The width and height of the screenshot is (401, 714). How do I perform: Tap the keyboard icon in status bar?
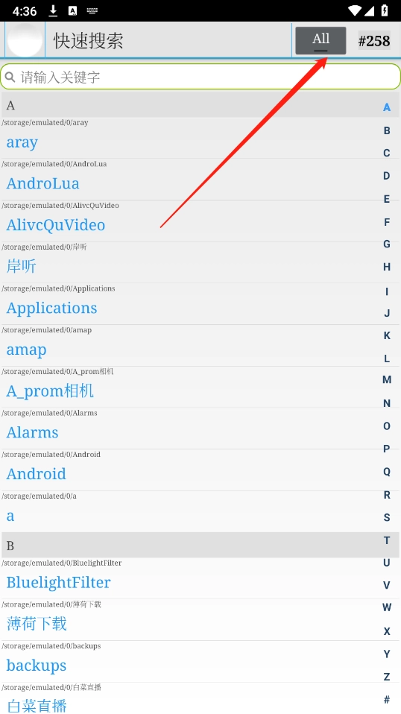pyautogui.click(x=92, y=11)
